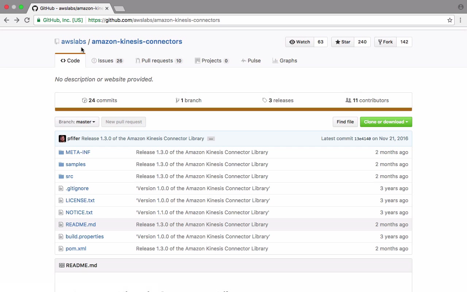Expand the commit message ellipsis button
The width and height of the screenshot is (467, 292).
click(211, 139)
